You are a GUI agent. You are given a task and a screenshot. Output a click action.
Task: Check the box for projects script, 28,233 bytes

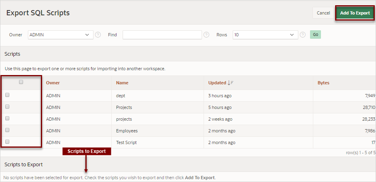pyautogui.click(x=7, y=118)
